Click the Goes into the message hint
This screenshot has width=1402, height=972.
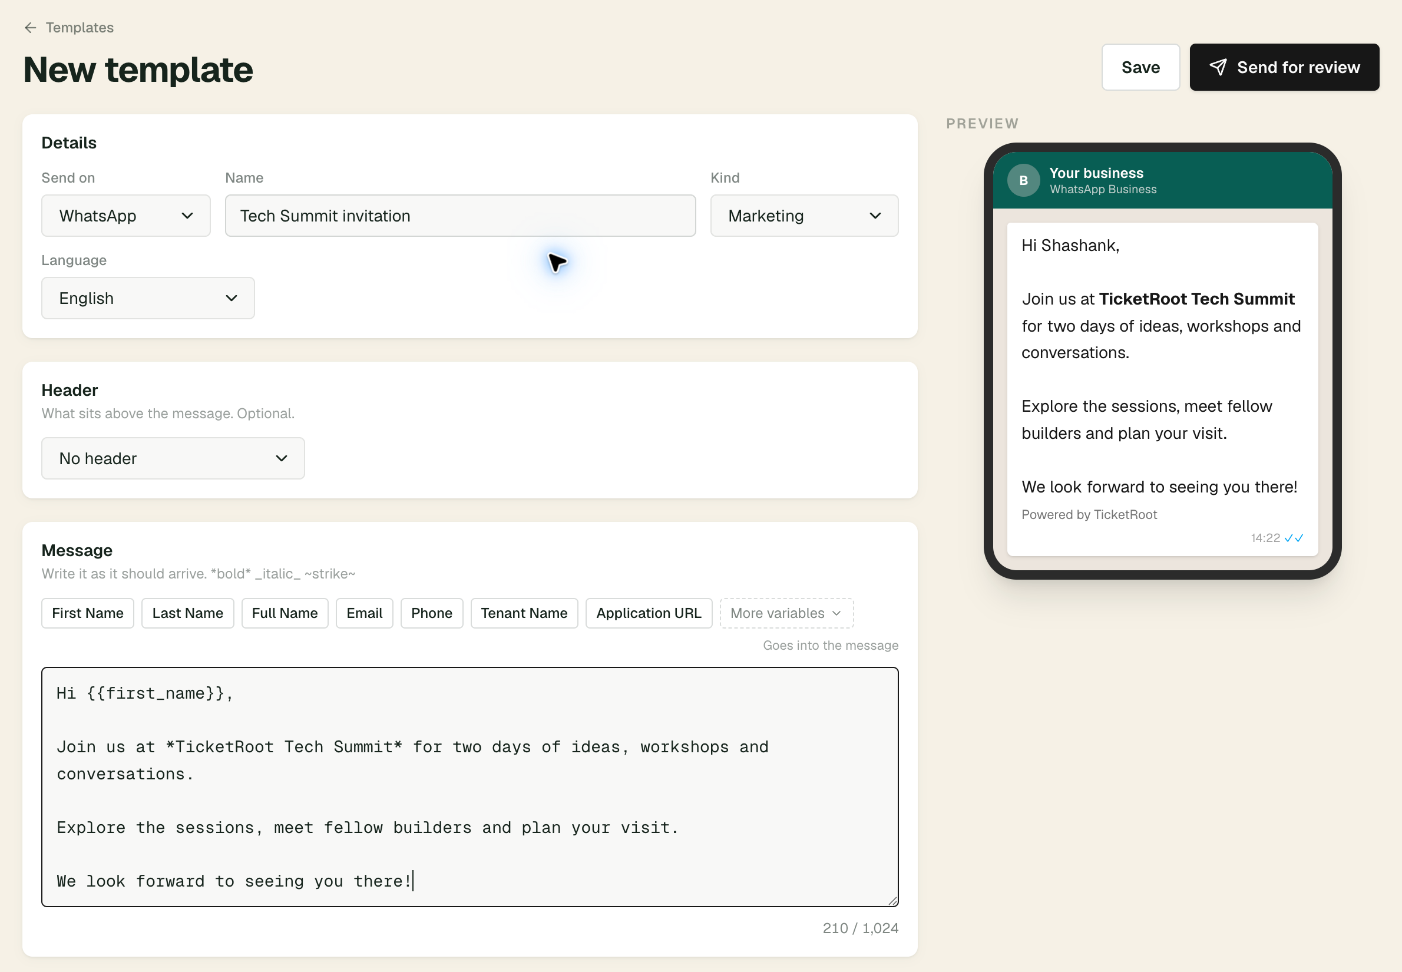pos(830,645)
